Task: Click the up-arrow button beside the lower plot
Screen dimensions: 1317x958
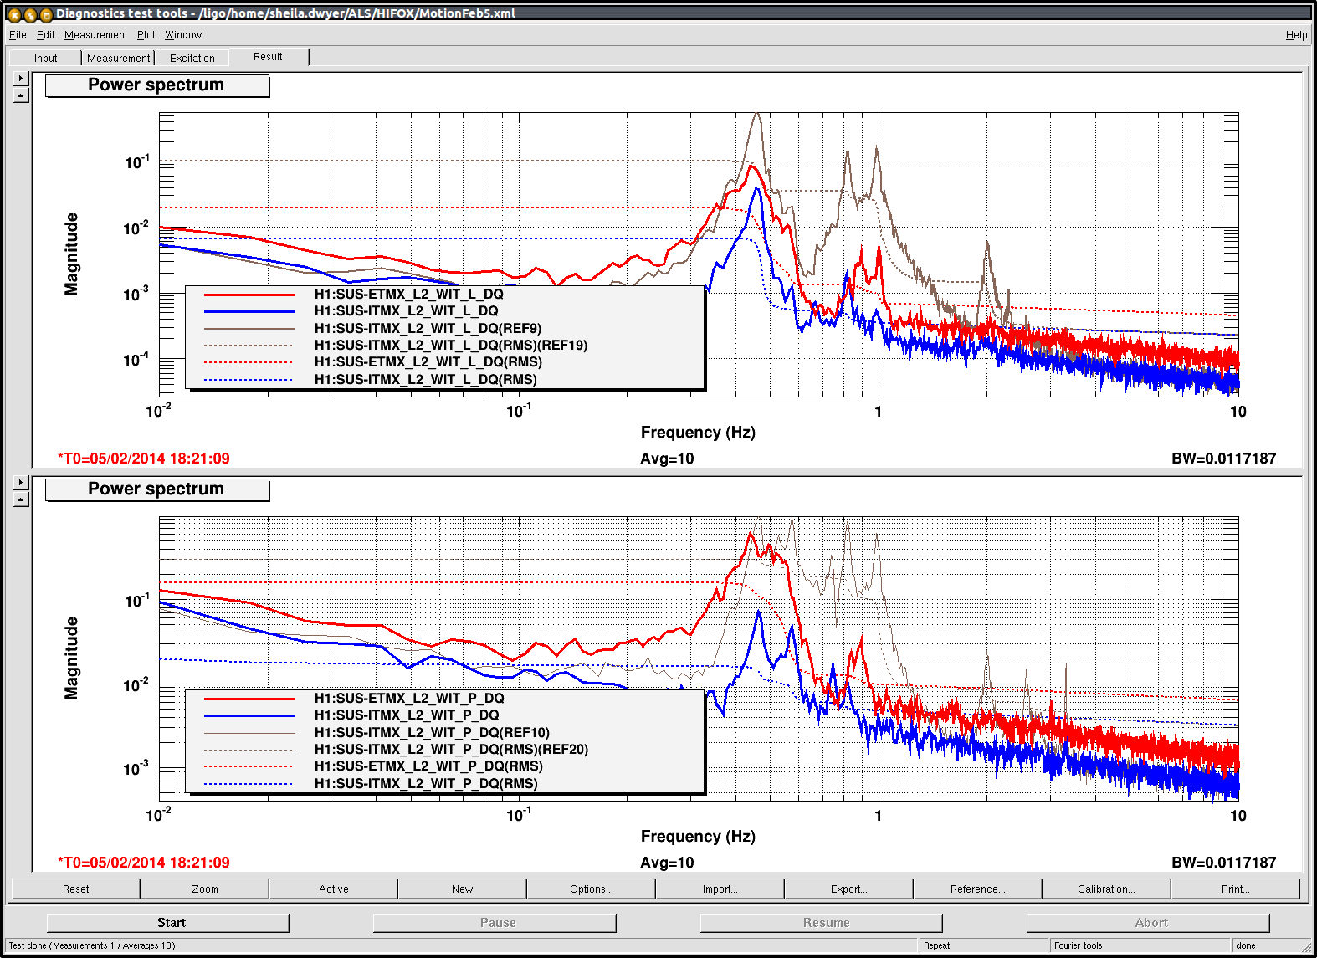Action: coord(22,499)
